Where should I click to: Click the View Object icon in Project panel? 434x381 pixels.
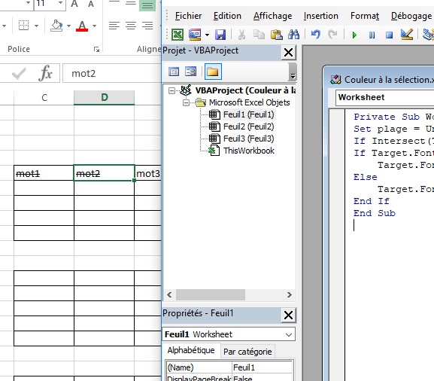pyautogui.click(x=190, y=72)
